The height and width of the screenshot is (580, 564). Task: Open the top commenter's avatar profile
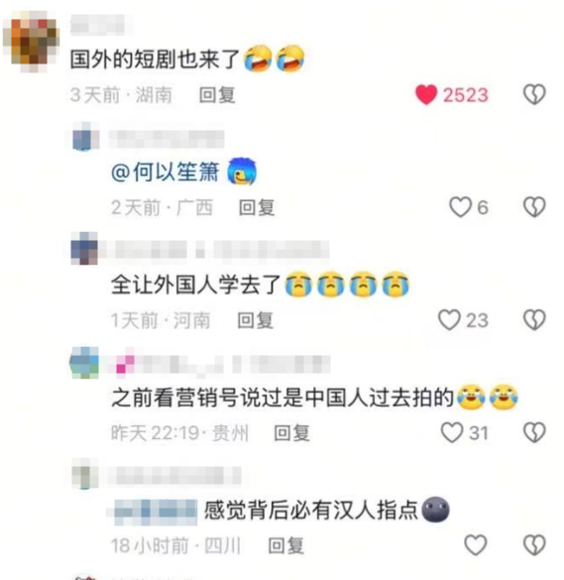(x=31, y=42)
